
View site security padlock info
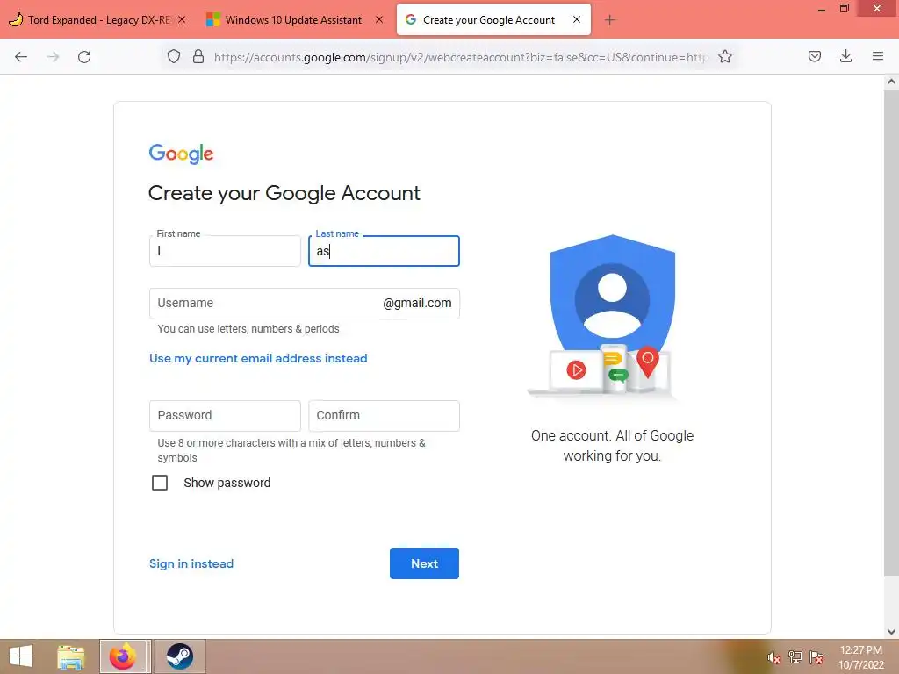click(x=198, y=57)
